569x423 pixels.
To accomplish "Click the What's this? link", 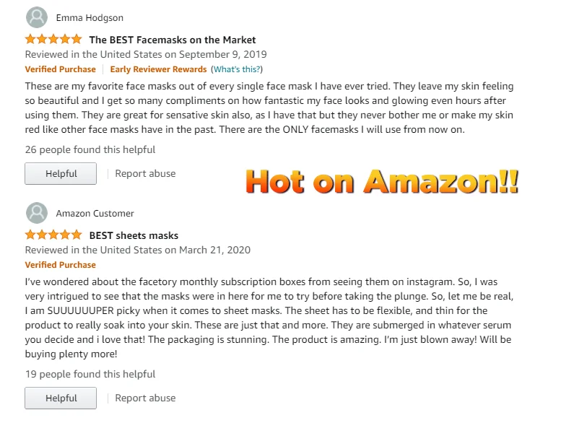I will point(237,69).
